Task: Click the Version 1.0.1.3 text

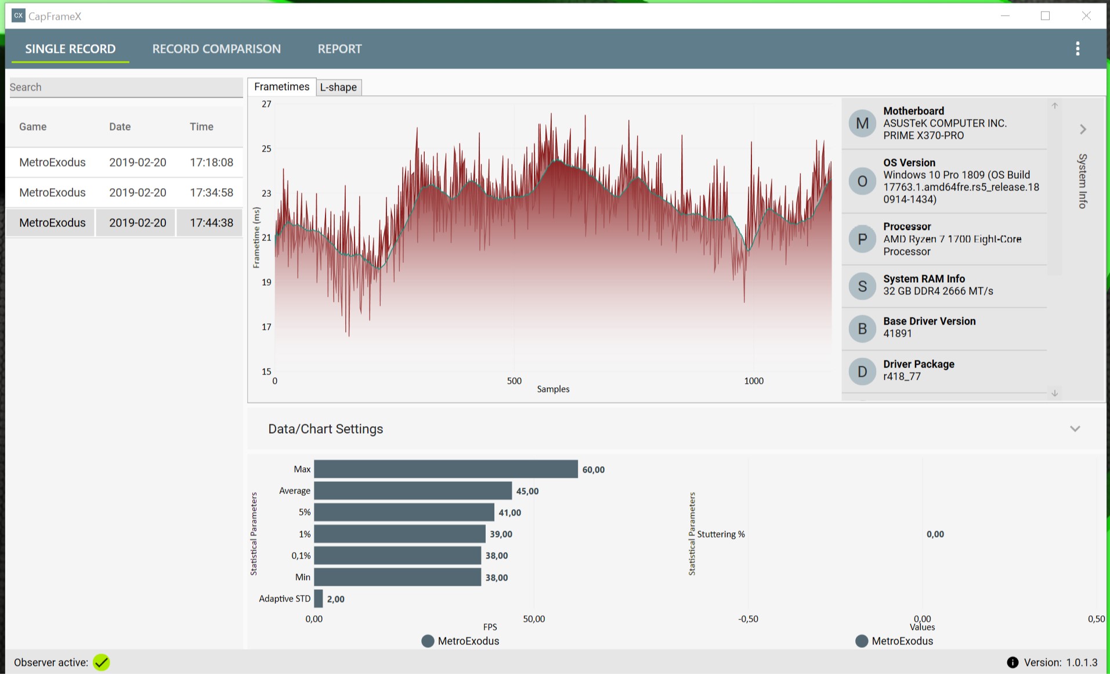Action: click(x=1061, y=662)
